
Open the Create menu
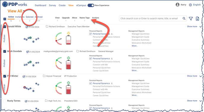coord(62,5)
